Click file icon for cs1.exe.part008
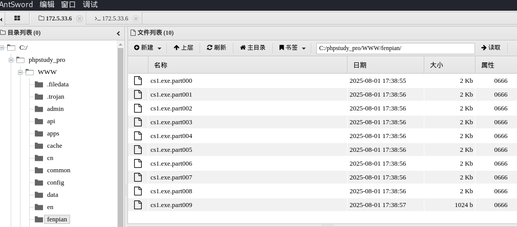The height and width of the screenshot is (227, 517). [x=138, y=191]
